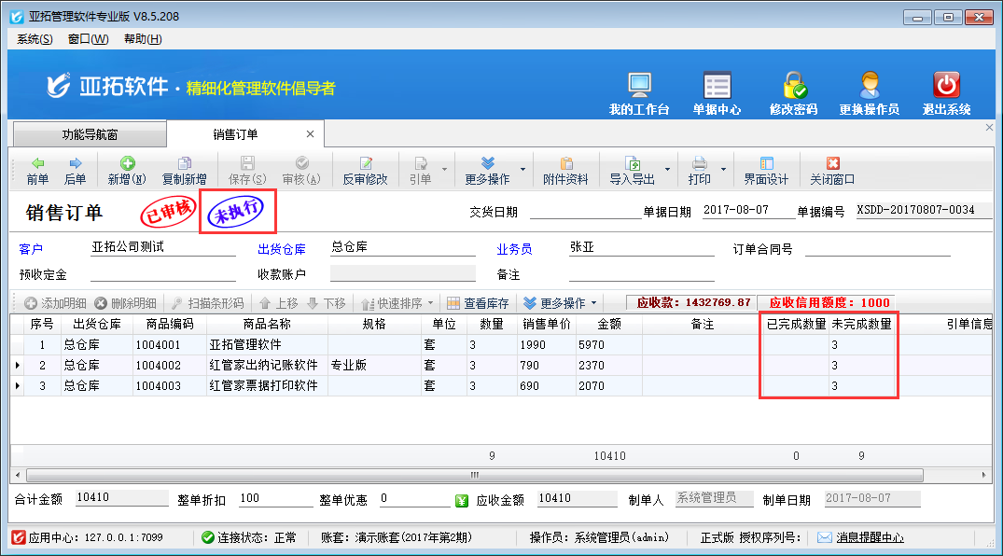Image resolution: width=1003 pixels, height=556 pixels.
Task: Open upper toolbar 更多操作 dropdown
Action: [x=522, y=171]
